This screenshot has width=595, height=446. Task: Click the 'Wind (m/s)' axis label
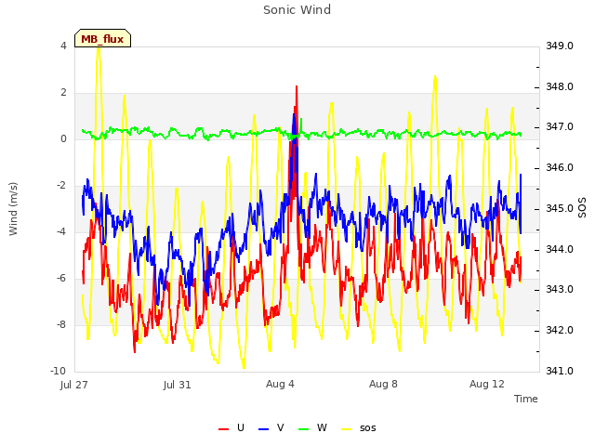[x=13, y=209]
